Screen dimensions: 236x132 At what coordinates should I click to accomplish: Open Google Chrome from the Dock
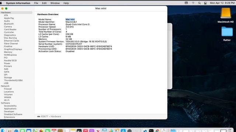tap(157, 131)
